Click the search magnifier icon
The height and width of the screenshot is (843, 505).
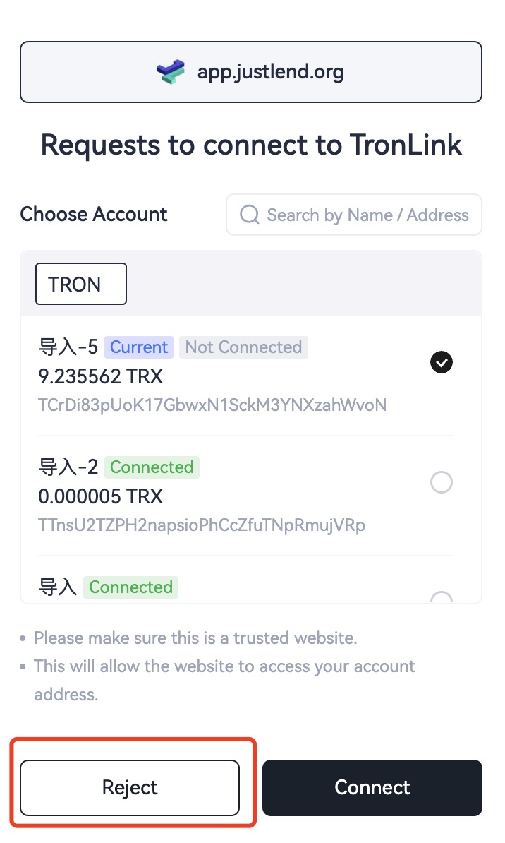[x=249, y=215]
